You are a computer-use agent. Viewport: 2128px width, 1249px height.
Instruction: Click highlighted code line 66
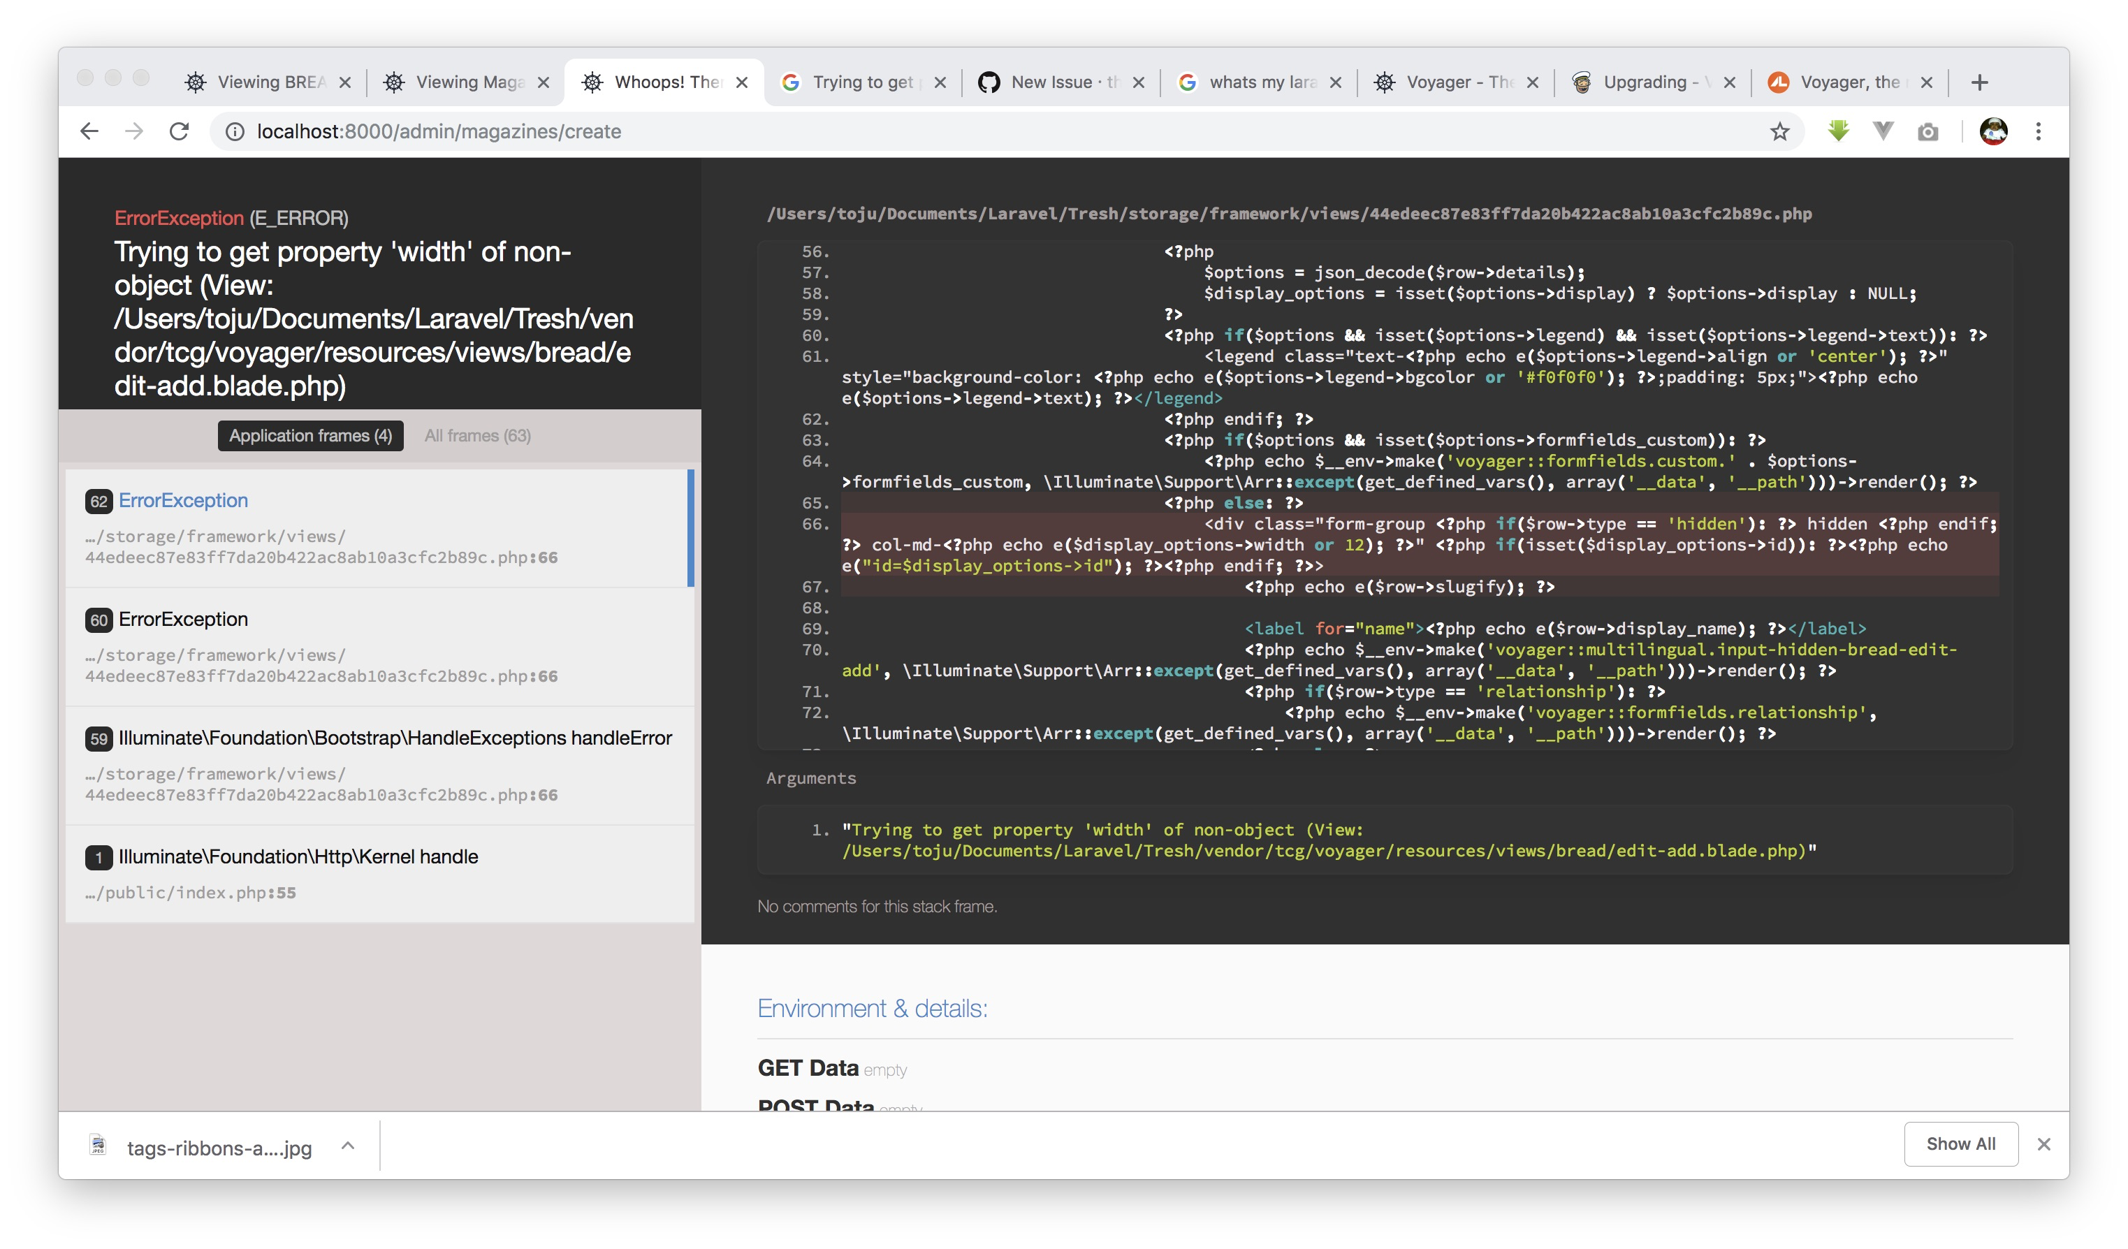click(1419, 545)
